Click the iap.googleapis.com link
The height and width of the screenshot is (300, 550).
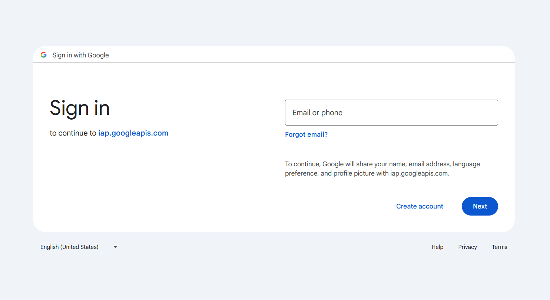(x=133, y=133)
